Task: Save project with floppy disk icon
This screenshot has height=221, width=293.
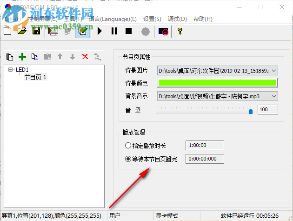Action: point(36,31)
